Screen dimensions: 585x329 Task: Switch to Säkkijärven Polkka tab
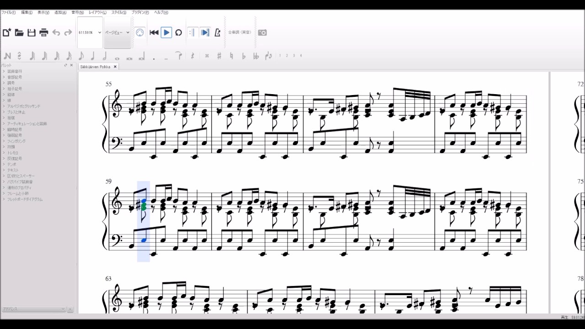(x=96, y=67)
